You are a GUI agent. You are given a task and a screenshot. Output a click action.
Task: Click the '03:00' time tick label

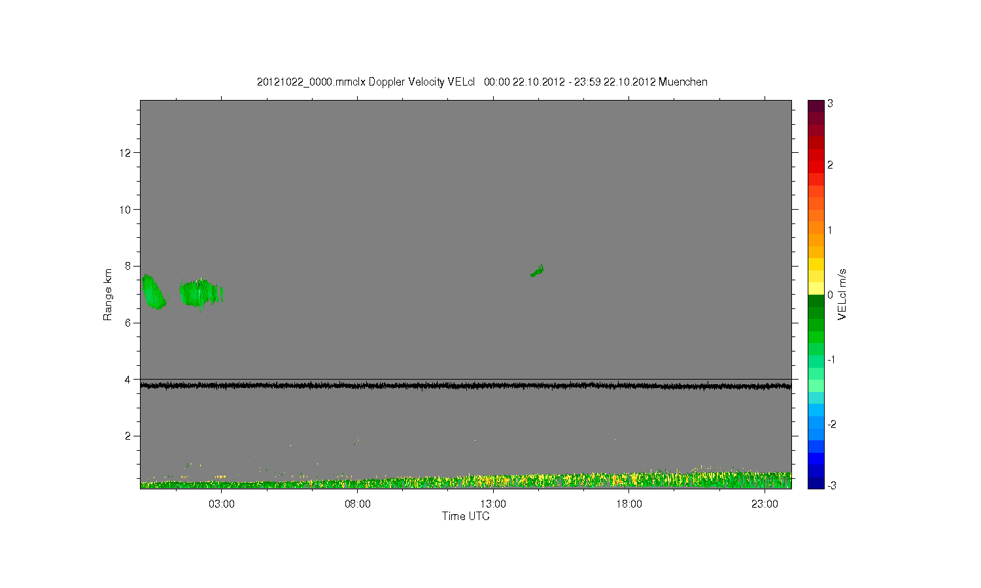point(222,504)
